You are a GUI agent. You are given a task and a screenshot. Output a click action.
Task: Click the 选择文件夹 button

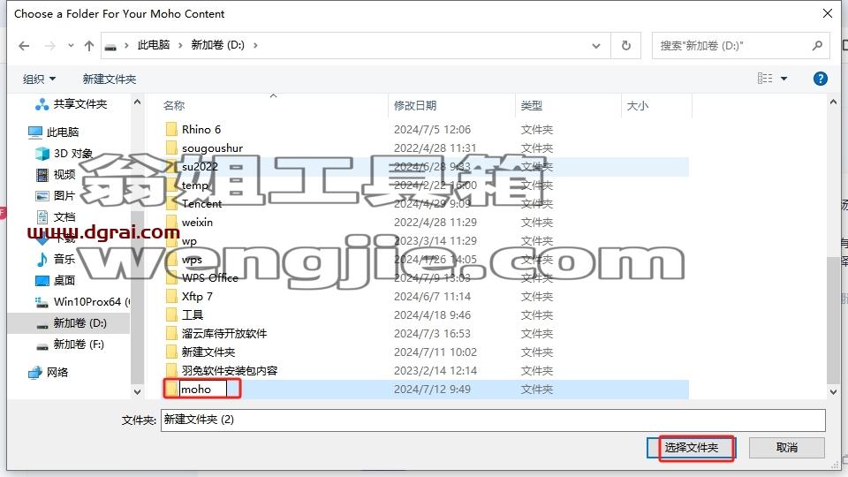pos(691,448)
